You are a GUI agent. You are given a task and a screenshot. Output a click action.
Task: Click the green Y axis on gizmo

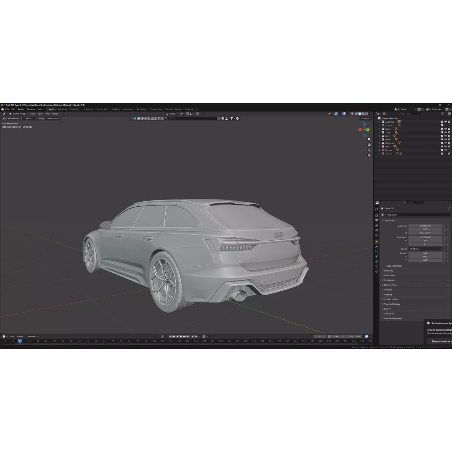tap(367, 130)
